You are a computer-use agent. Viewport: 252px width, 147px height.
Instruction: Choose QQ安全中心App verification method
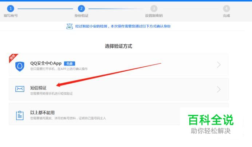point(119,65)
